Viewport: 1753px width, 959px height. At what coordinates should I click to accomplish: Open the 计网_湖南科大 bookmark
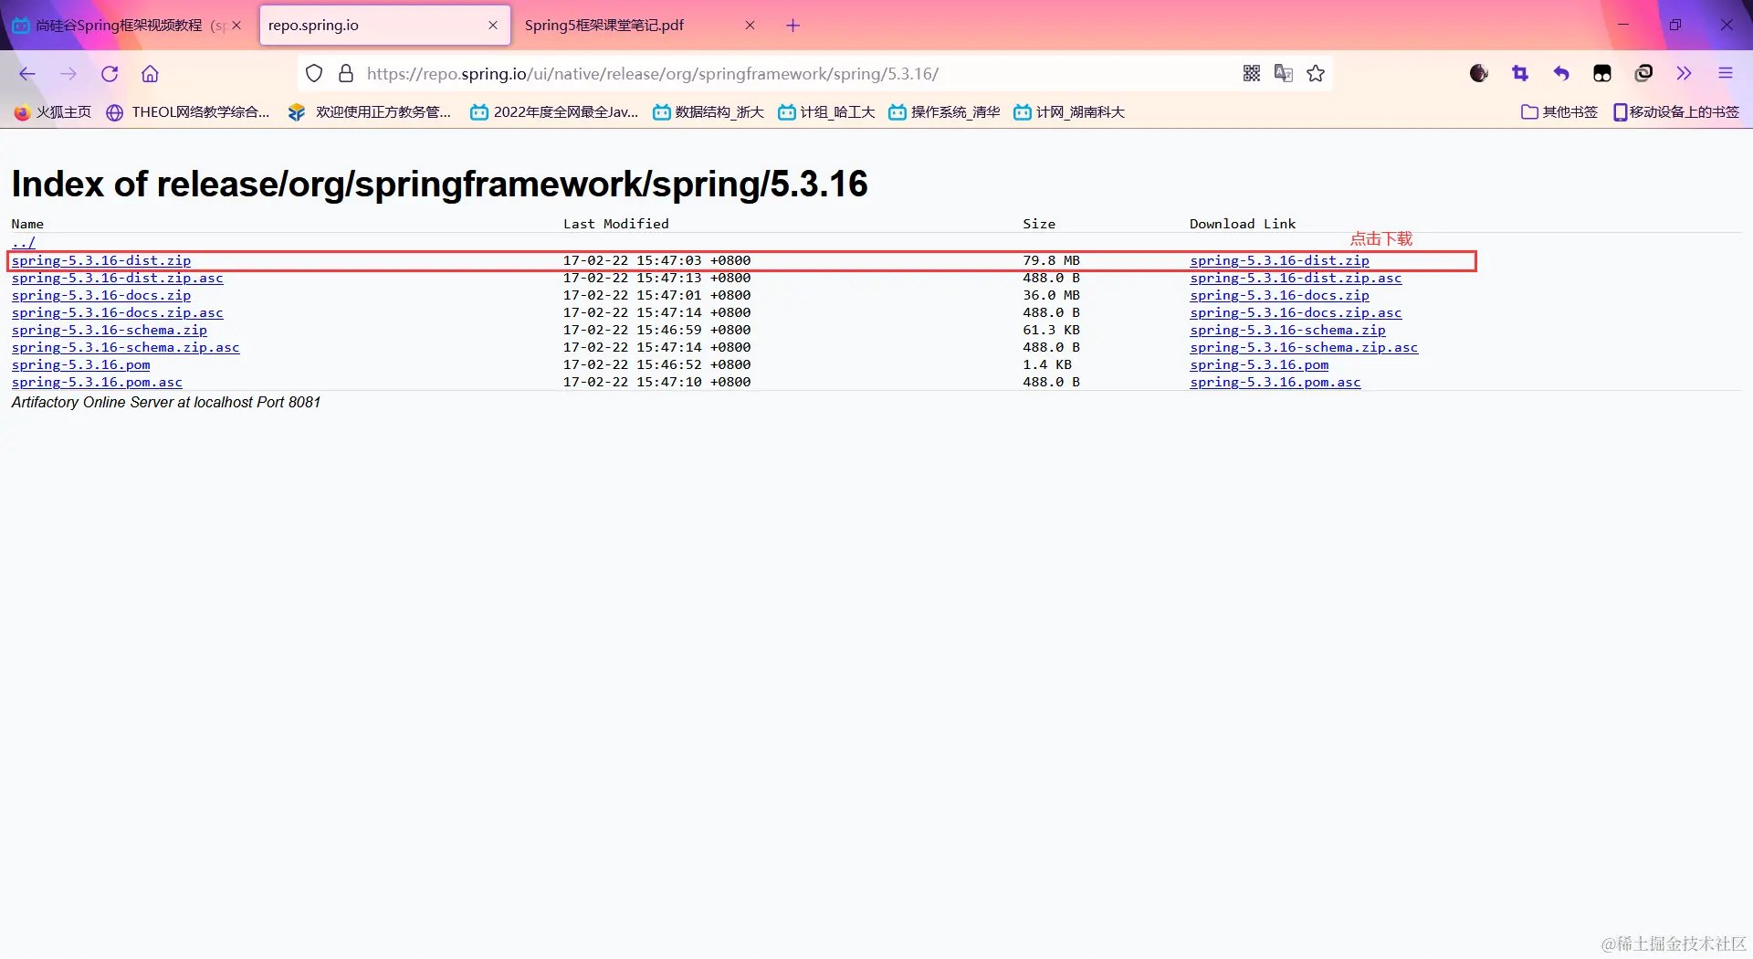point(1069,112)
